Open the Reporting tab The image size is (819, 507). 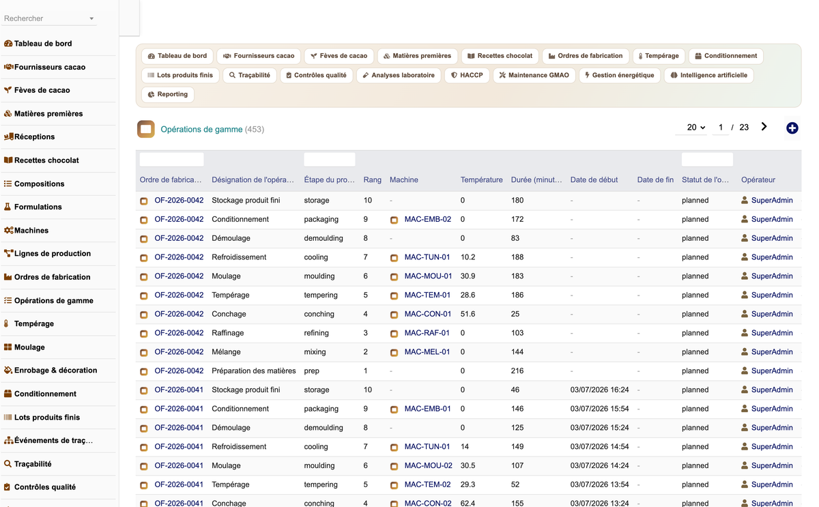(168, 94)
